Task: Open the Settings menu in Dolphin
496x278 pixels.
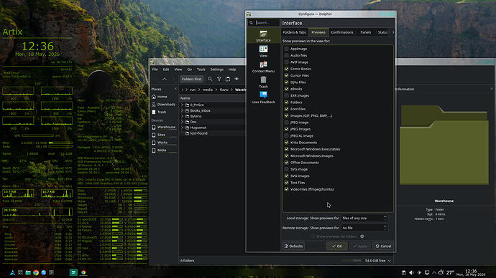Action: pyautogui.click(x=216, y=69)
